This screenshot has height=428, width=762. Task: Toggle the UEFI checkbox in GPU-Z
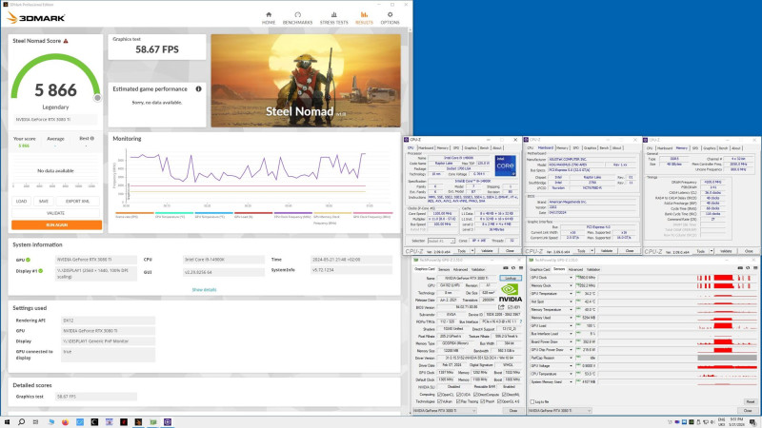coord(510,307)
